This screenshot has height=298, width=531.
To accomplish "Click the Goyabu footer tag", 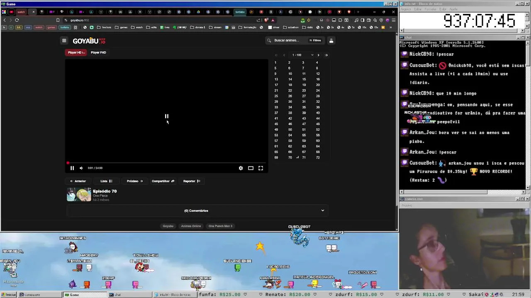I will [168, 226].
